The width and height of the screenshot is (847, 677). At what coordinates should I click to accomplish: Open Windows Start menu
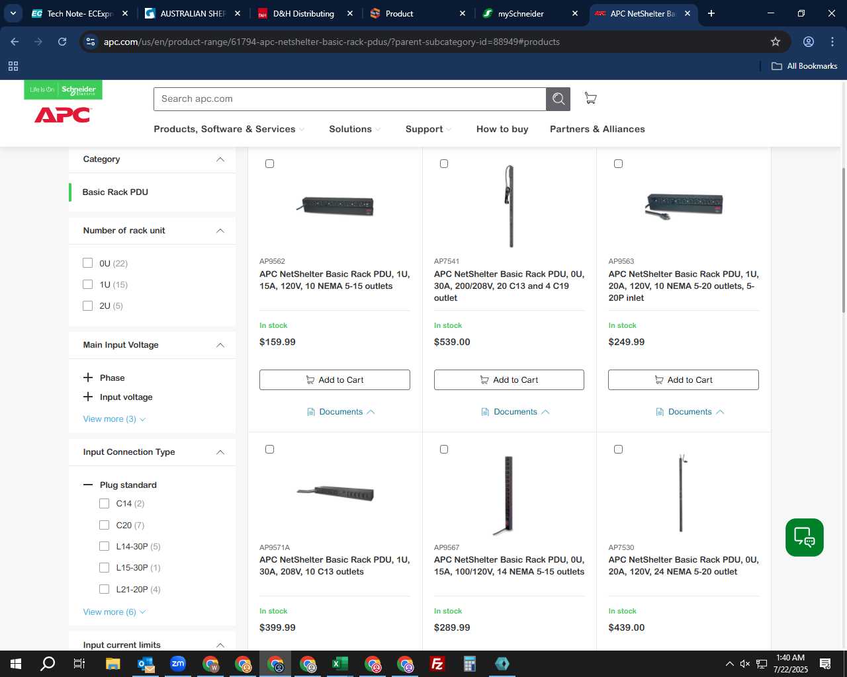pyautogui.click(x=16, y=664)
